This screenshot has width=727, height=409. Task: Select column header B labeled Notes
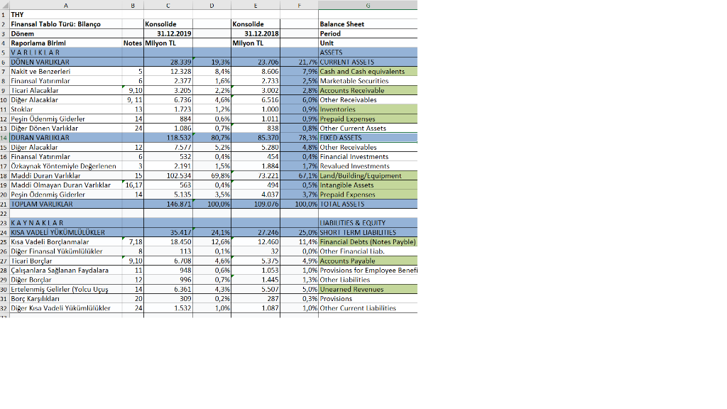[132, 6]
